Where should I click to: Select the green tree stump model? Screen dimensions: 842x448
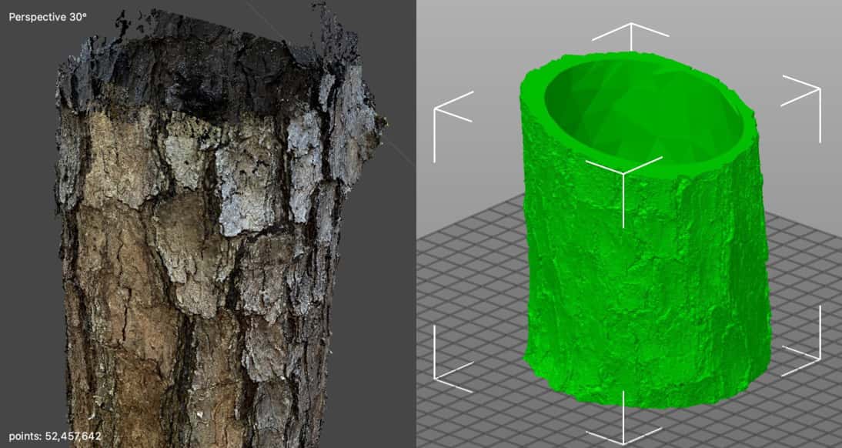646,229
